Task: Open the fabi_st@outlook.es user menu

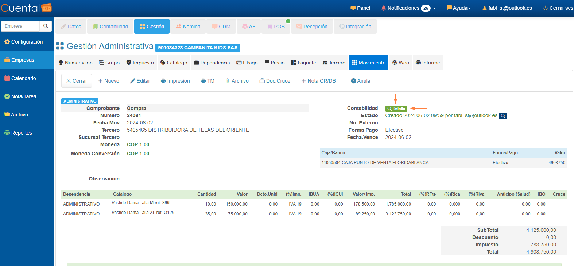Action: tap(507, 8)
